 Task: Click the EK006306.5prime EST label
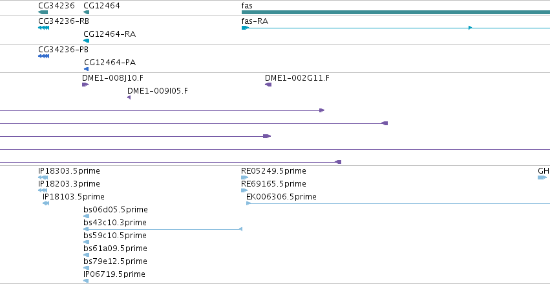pyautogui.click(x=281, y=197)
